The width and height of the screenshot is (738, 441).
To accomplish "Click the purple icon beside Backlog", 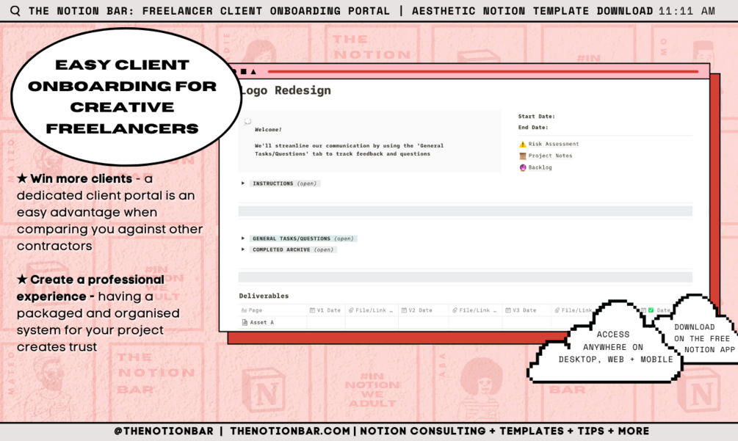I will 522,167.
